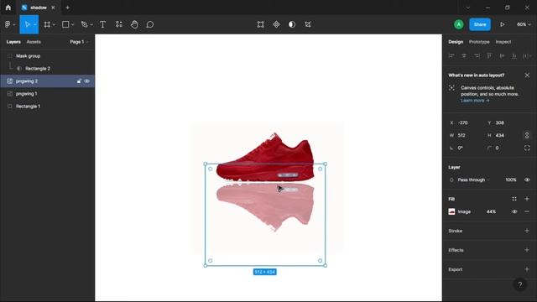
Task: Select the Text tool
Action: click(x=102, y=24)
